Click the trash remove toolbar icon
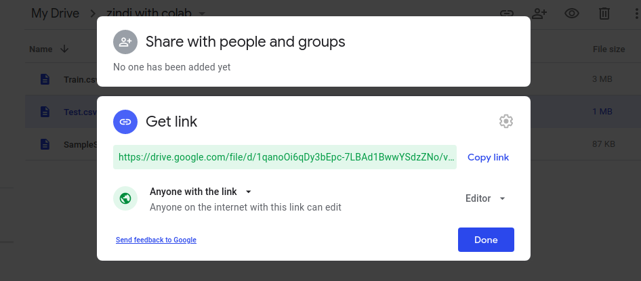The width and height of the screenshot is (641, 281). [x=604, y=13]
